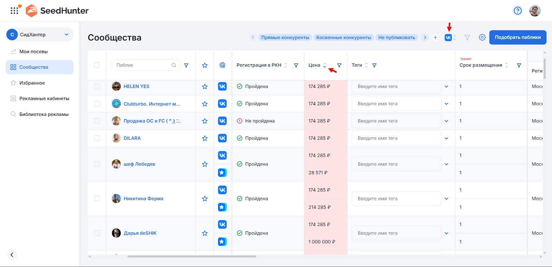Collapse the sidebar with the back arrow
552x267 pixels.
tap(12, 255)
